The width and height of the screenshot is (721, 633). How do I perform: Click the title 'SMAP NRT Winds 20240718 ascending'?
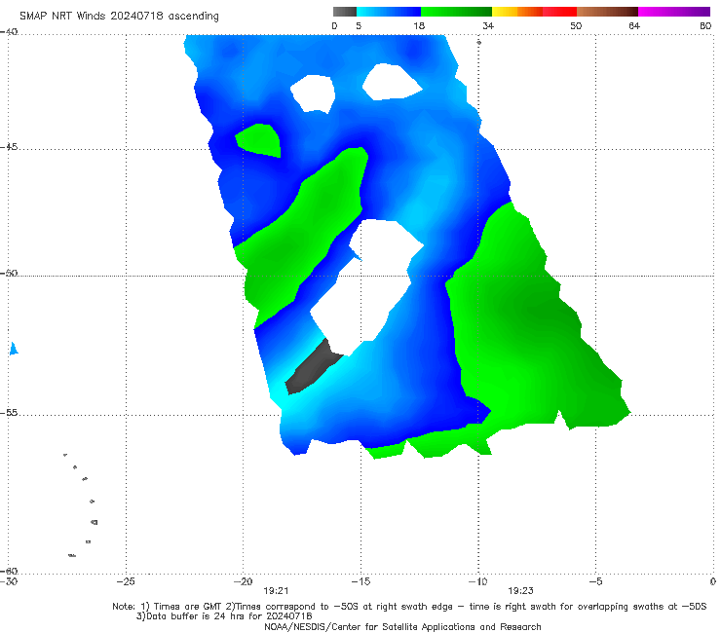point(119,16)
